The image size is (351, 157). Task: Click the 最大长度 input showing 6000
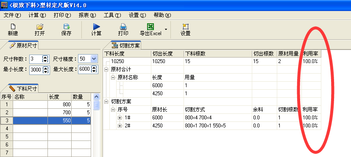pos(85,69)
